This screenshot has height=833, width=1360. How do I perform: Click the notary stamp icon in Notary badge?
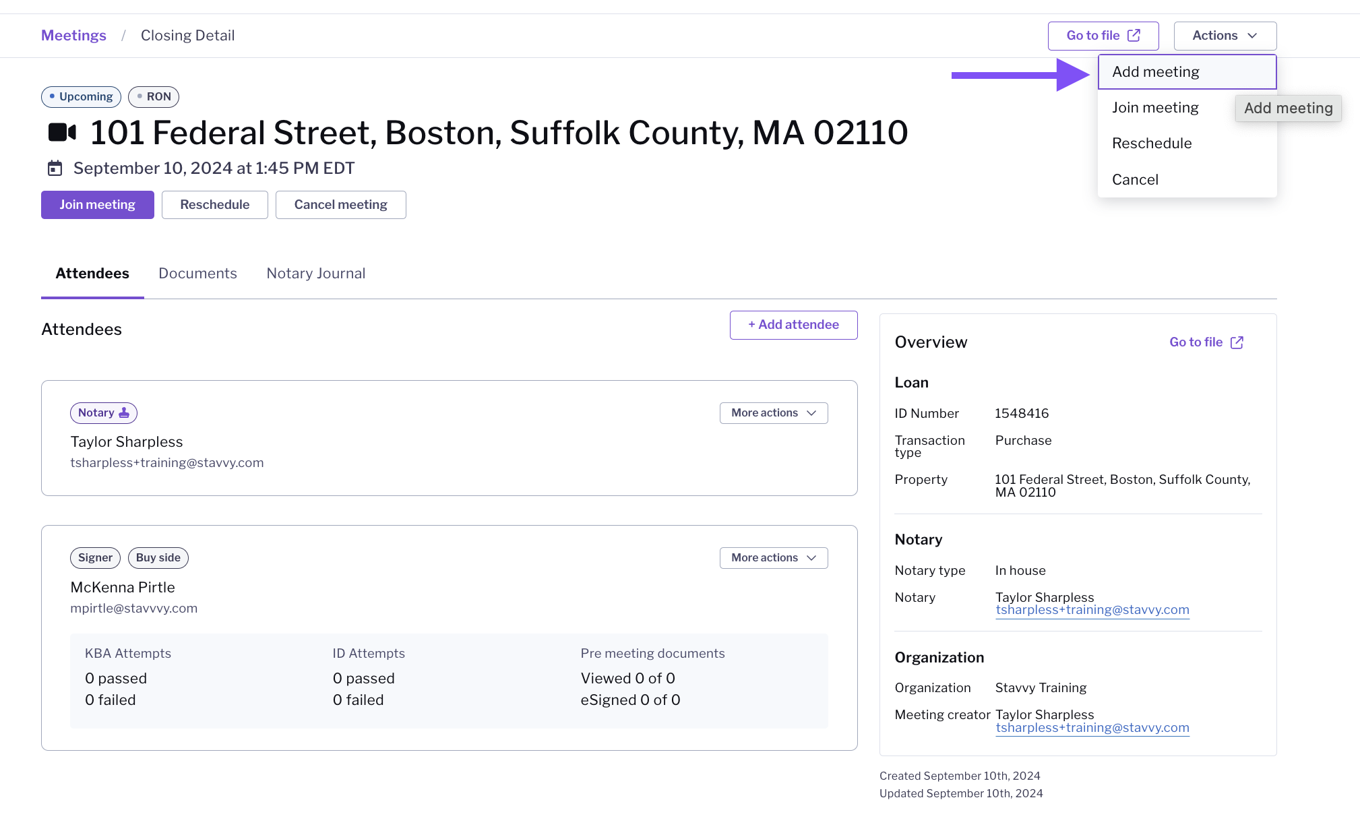[x=124, y=412]
